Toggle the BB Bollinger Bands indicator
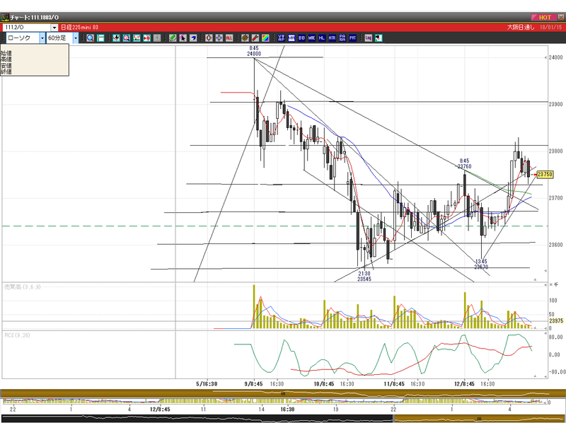 coord(301,38)
